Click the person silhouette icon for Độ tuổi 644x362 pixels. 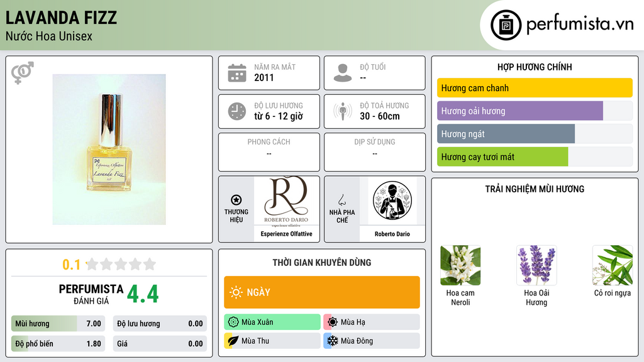point(343,73)
